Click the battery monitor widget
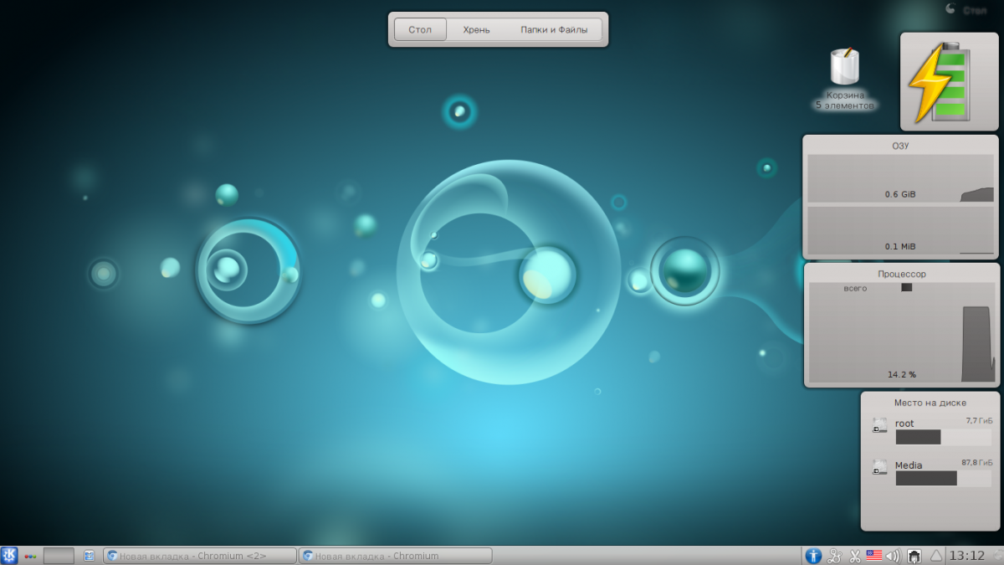The image size is (1004, 565). coord(949,82)
